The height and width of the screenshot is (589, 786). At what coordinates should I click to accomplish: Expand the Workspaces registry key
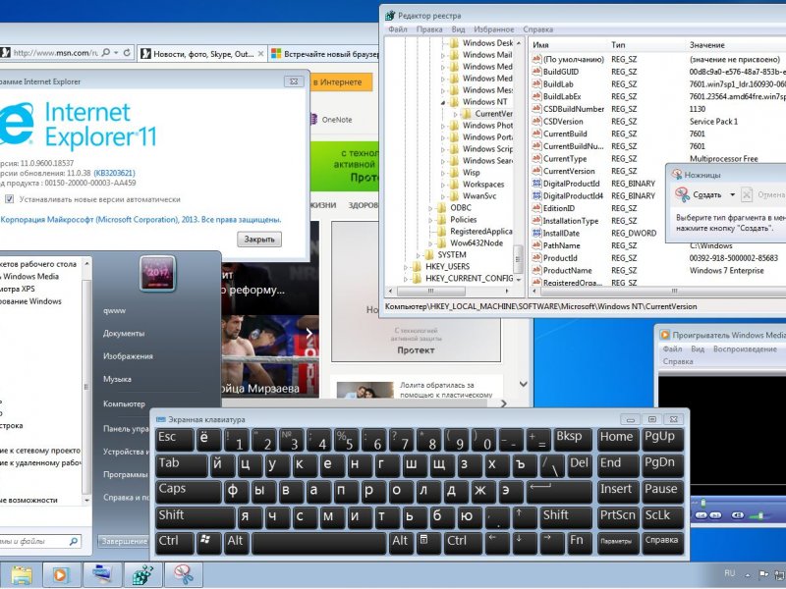[443, 185]
